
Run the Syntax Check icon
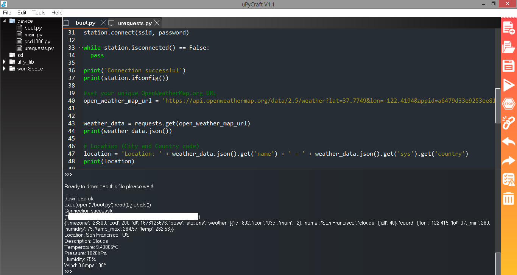tap(508, 179)
